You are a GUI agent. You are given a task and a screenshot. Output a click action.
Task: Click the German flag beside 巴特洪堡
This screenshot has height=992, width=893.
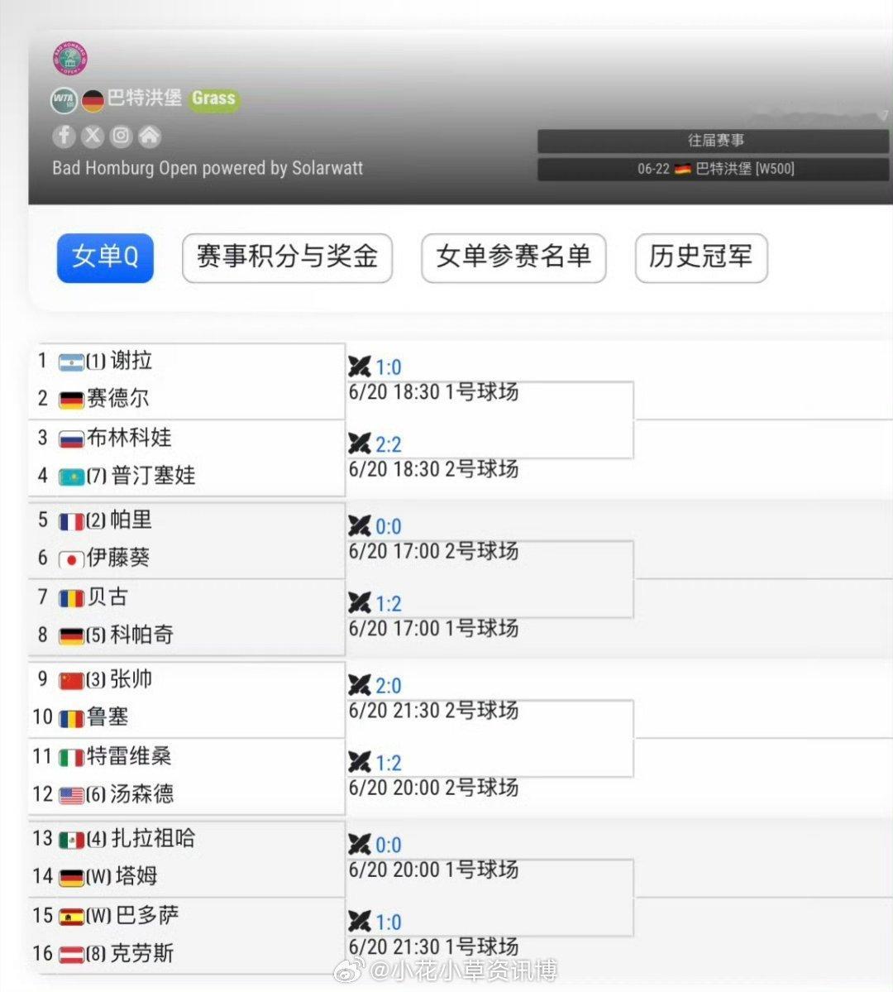pyautogui.click(x=93, y=101)
